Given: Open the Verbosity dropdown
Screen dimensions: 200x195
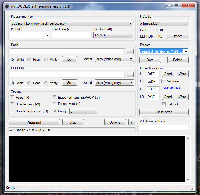Looking at the screenshot, I should [x=83, y=111].
